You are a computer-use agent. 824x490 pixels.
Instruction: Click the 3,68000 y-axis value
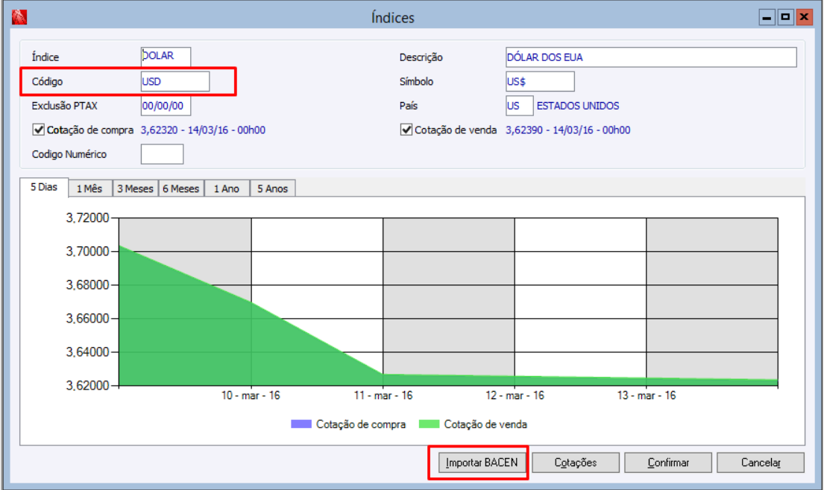tap(87, 285)
